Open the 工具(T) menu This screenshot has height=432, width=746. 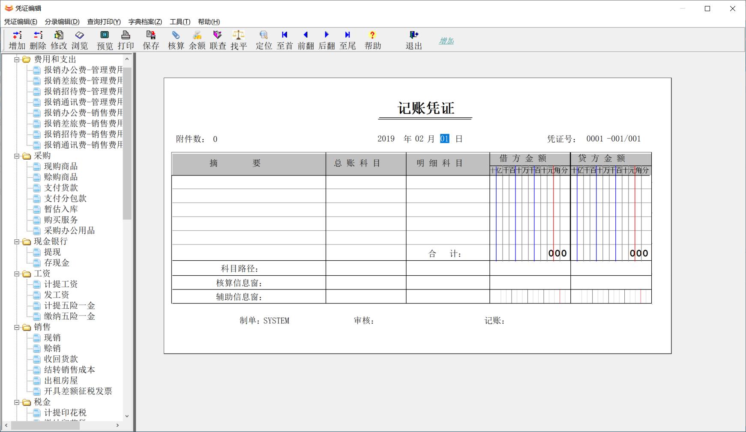[180, 22]
